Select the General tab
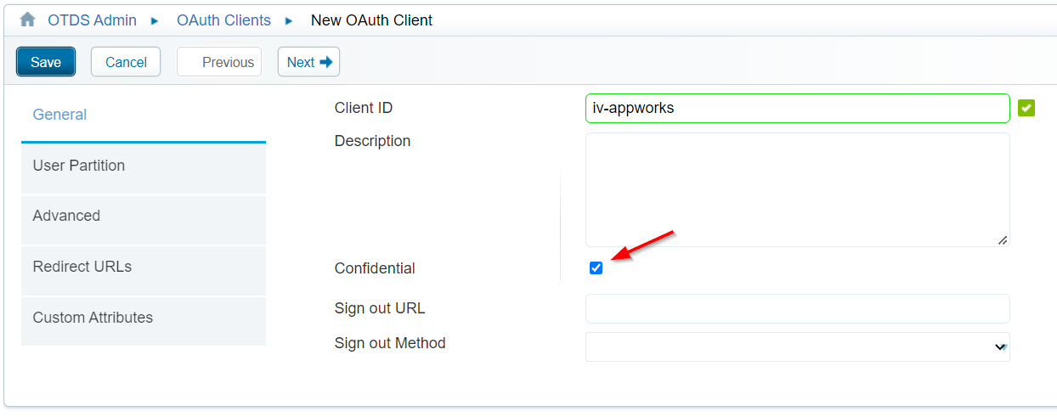 coord(59,115)
